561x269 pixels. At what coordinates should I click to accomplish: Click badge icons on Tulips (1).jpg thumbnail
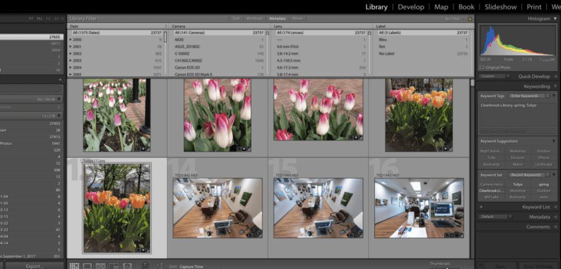click(144, 250)
